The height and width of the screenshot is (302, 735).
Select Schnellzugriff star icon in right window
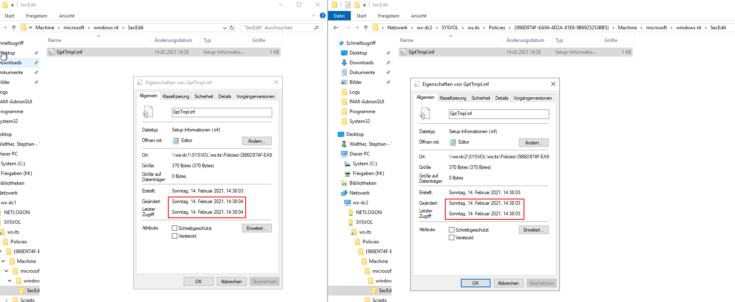[x=341, y=43]
